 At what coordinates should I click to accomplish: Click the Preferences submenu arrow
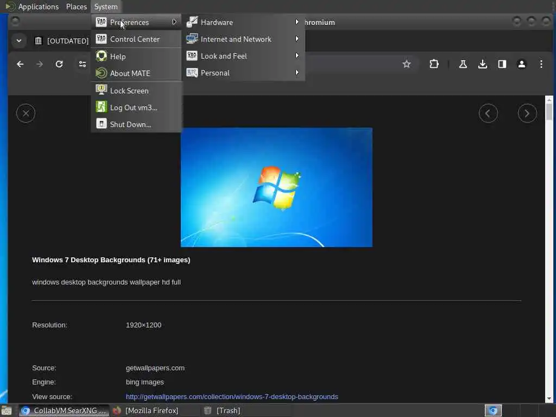[x=174, y=22]
